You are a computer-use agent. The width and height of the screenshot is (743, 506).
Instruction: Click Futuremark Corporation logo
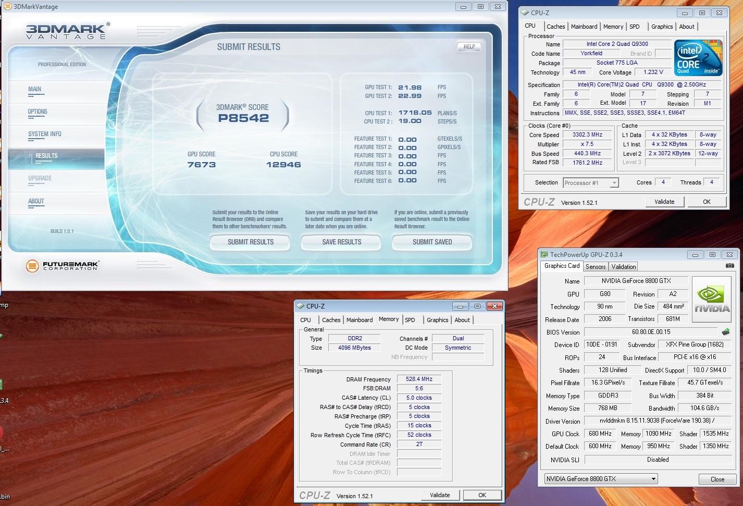pyautogui.click(x=62, y=266)
